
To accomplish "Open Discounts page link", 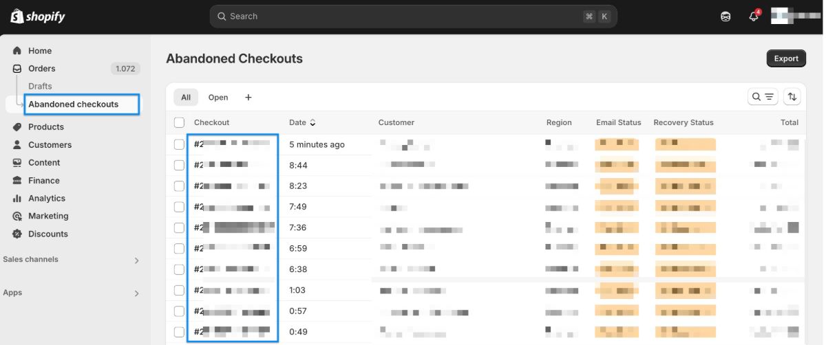I will click(x=48, y=234).
